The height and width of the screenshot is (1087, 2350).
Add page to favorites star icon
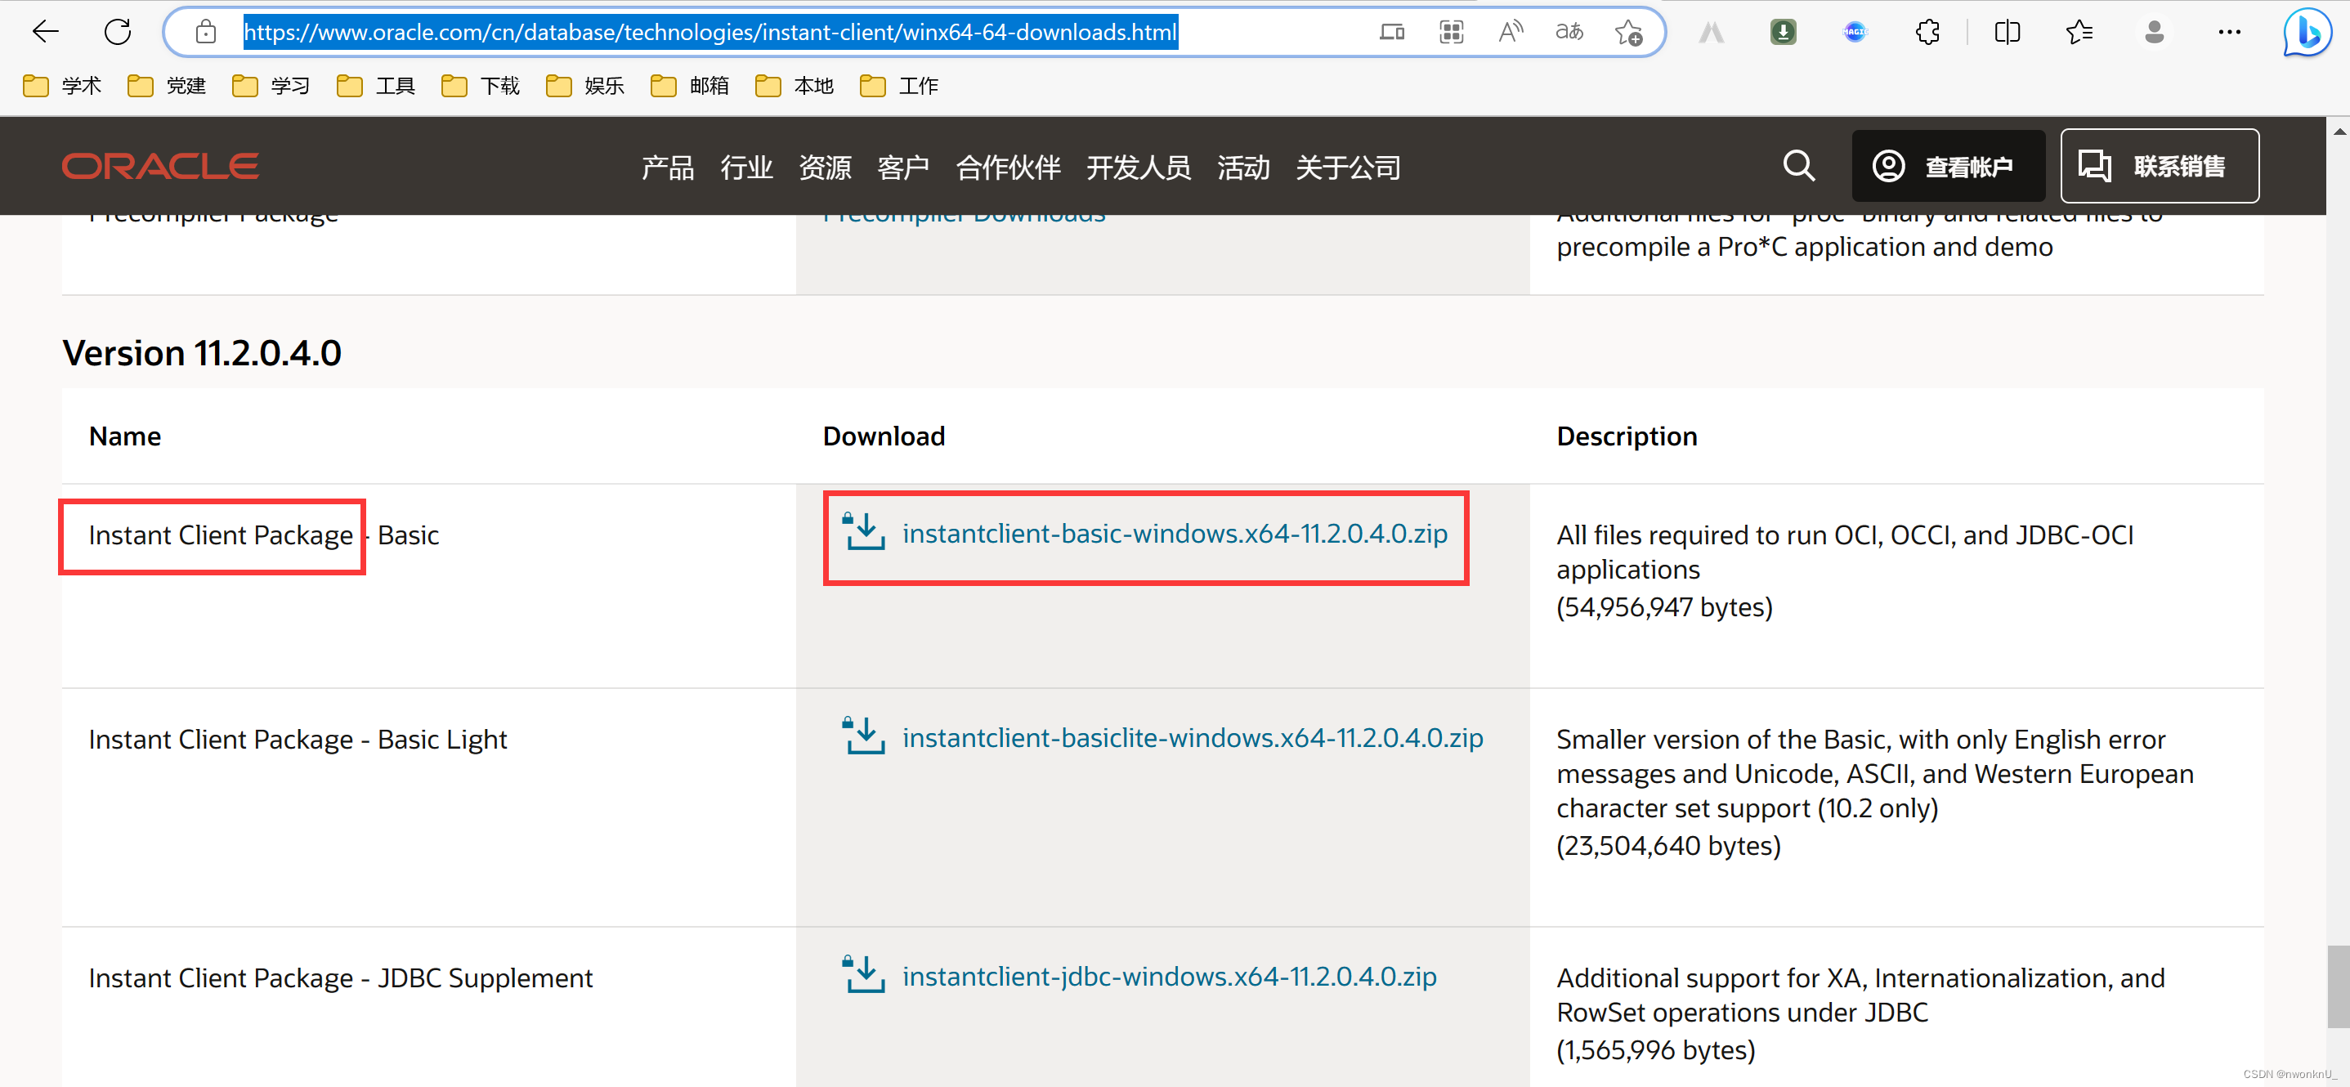pos(1628,33)
